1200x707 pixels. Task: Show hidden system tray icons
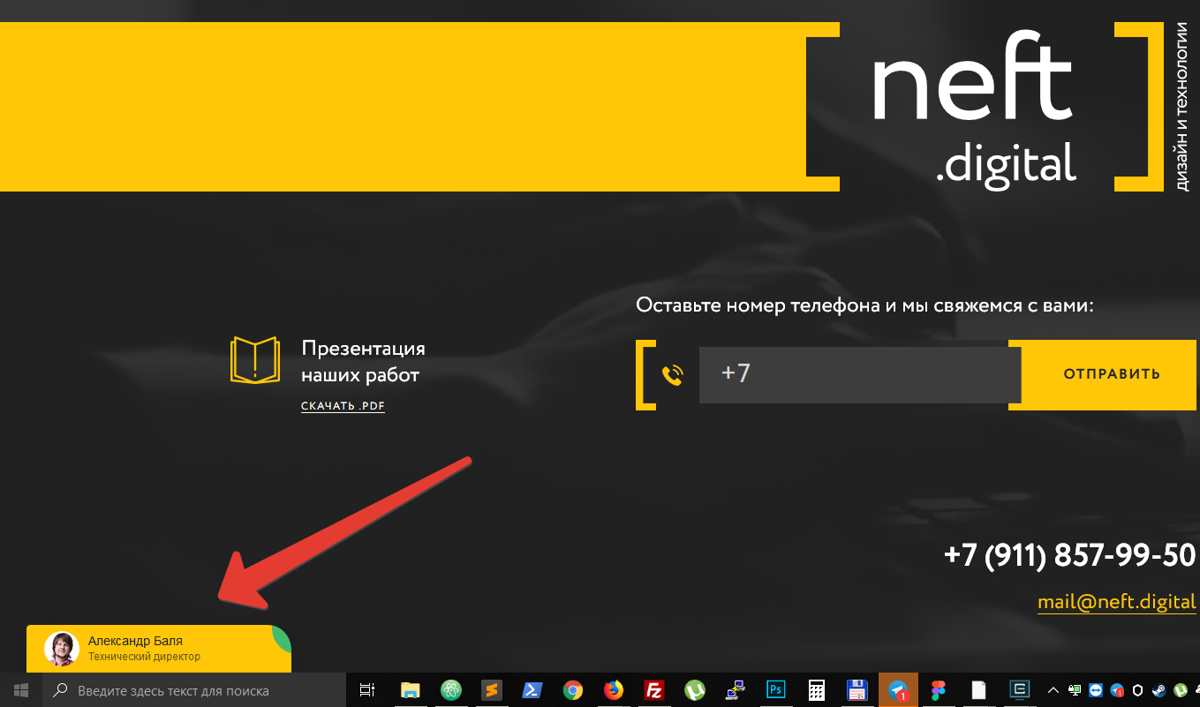tap(1053, 690)
